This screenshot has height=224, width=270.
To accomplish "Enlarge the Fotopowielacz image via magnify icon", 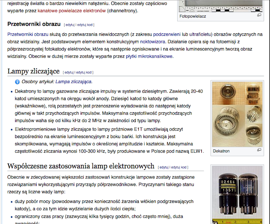I will coord(259,15).
